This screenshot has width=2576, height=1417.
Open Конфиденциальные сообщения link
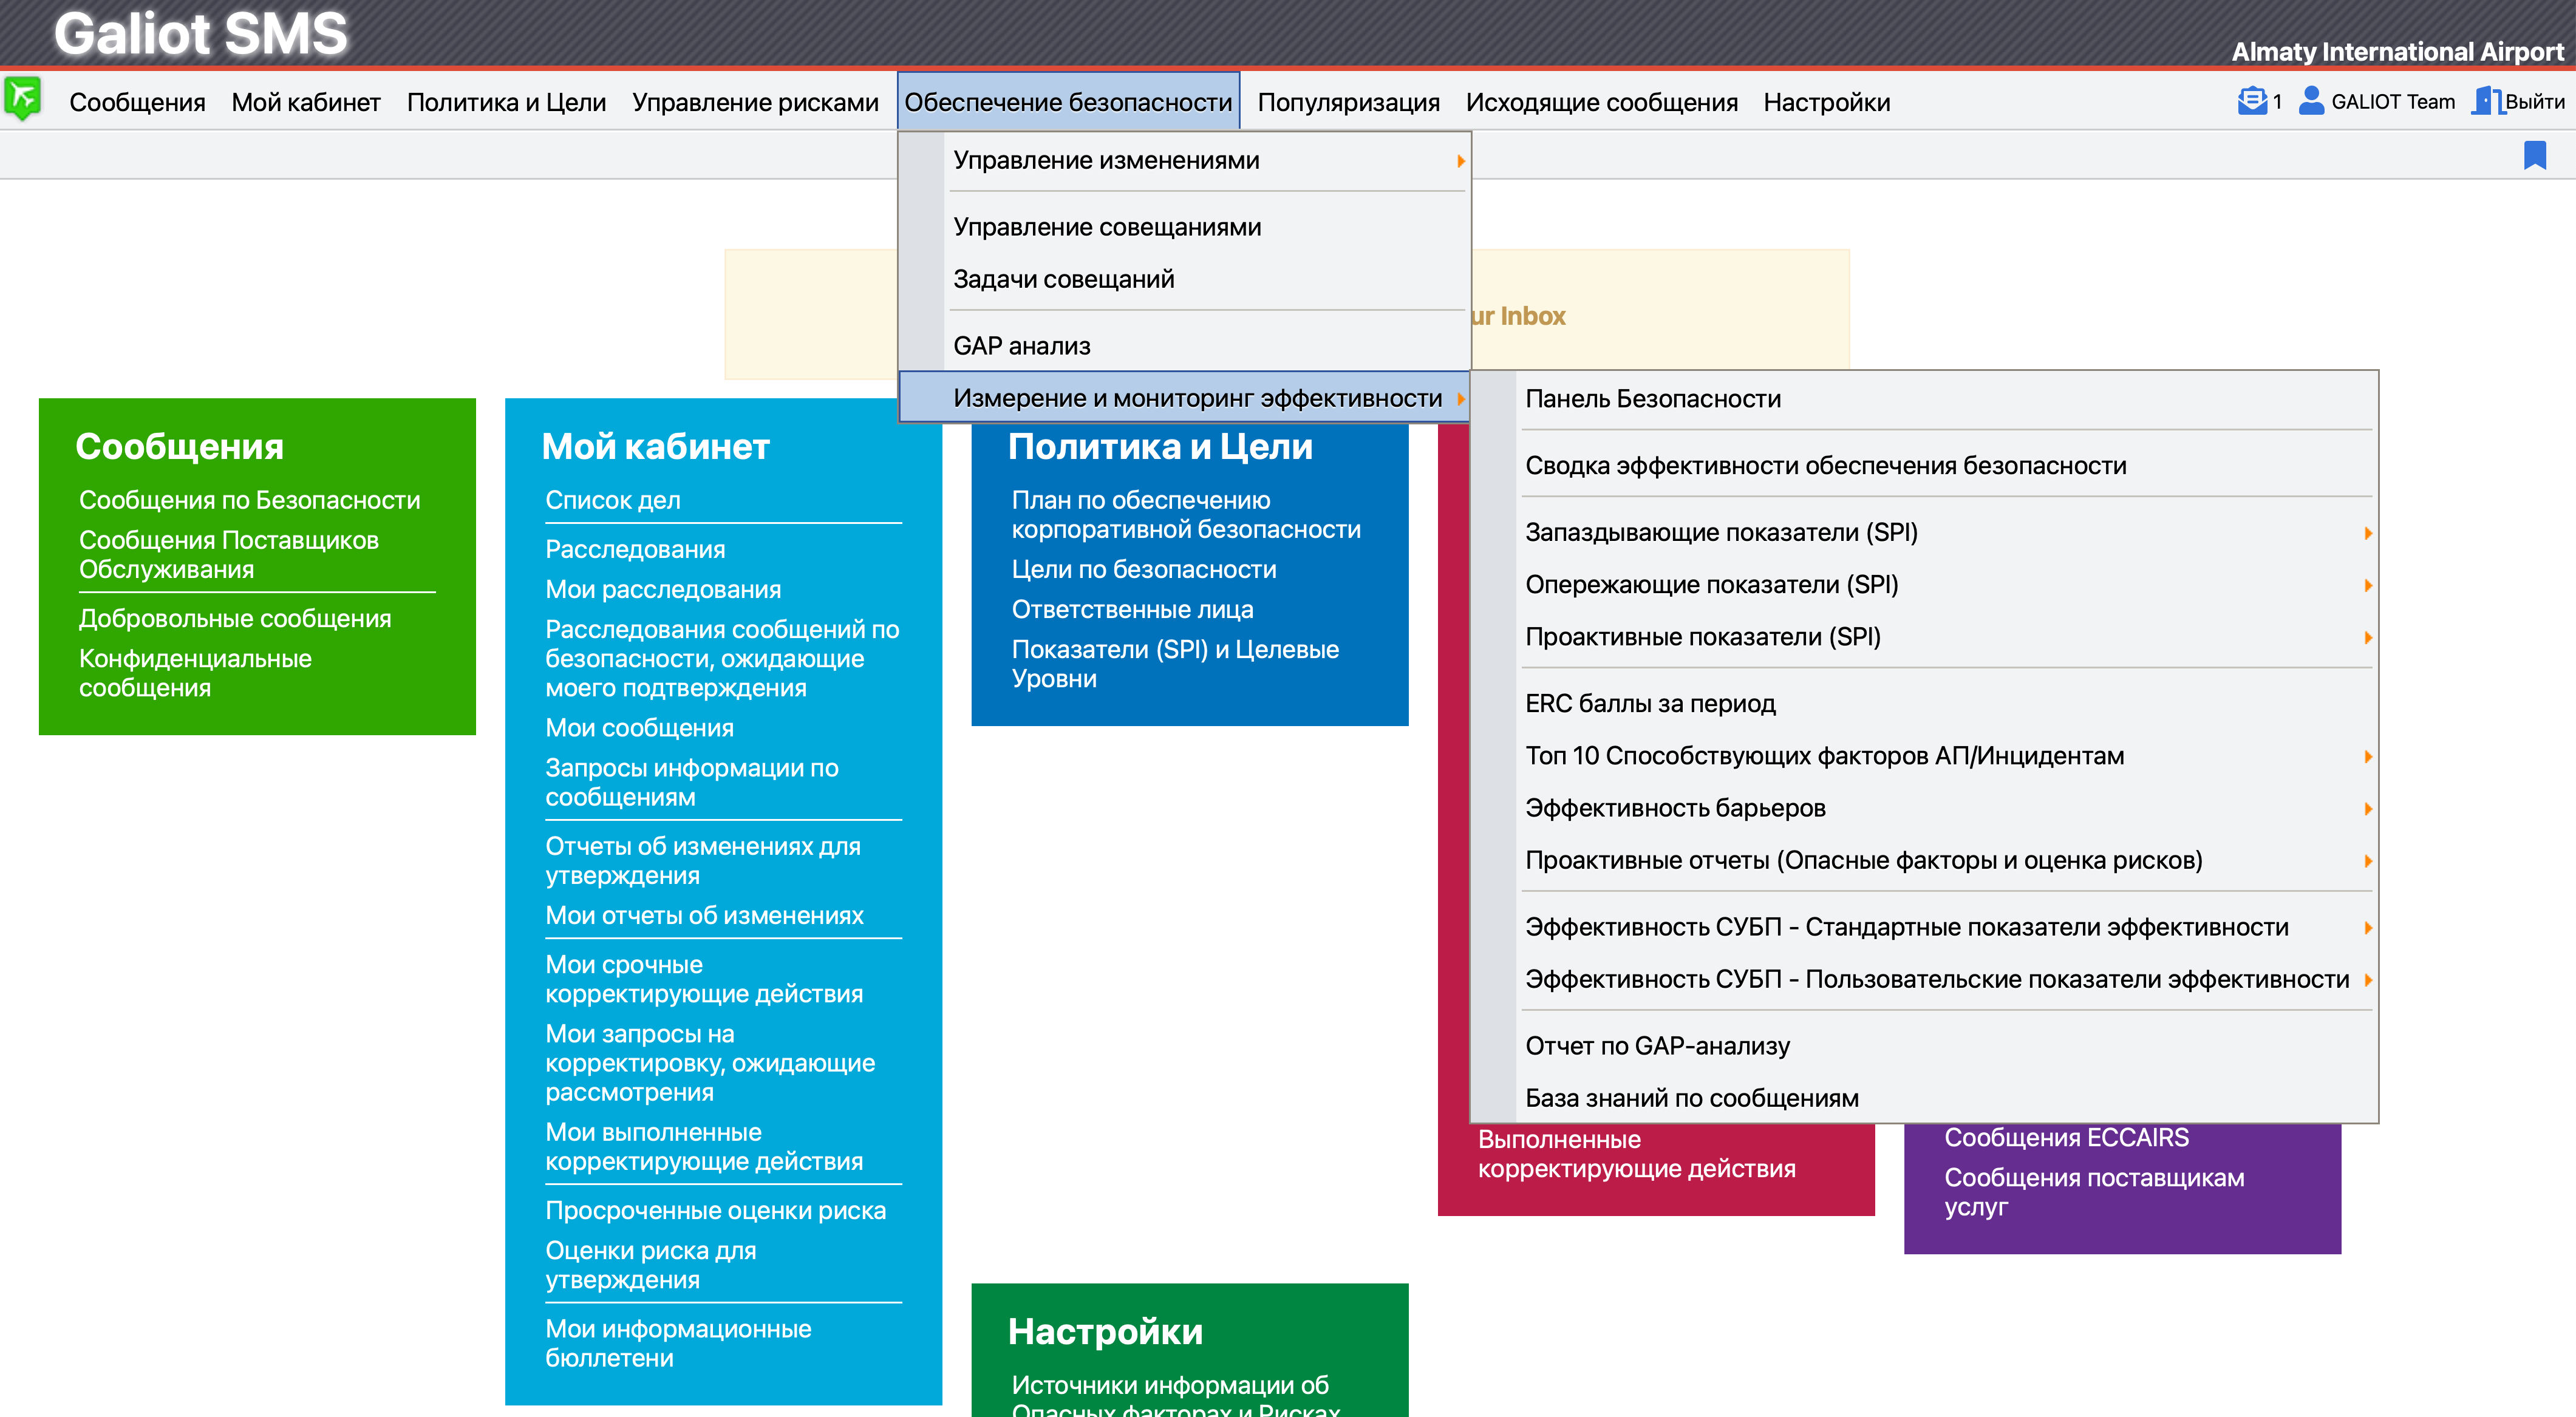pos(195,673)
